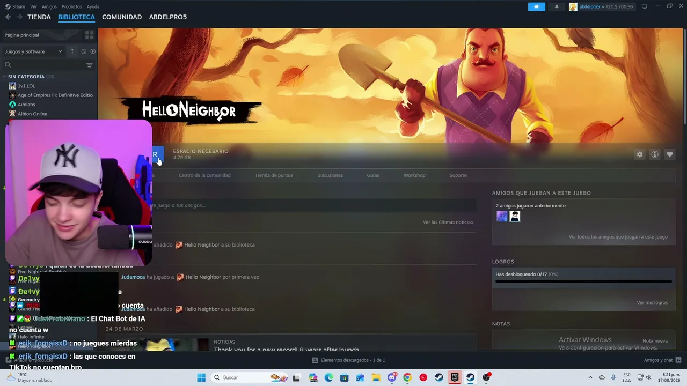Switch Steam to Big Picture mode
Image resolution: width=687 pixels, height=386 pixels.
pyautogui.click(x=645, y=6)
